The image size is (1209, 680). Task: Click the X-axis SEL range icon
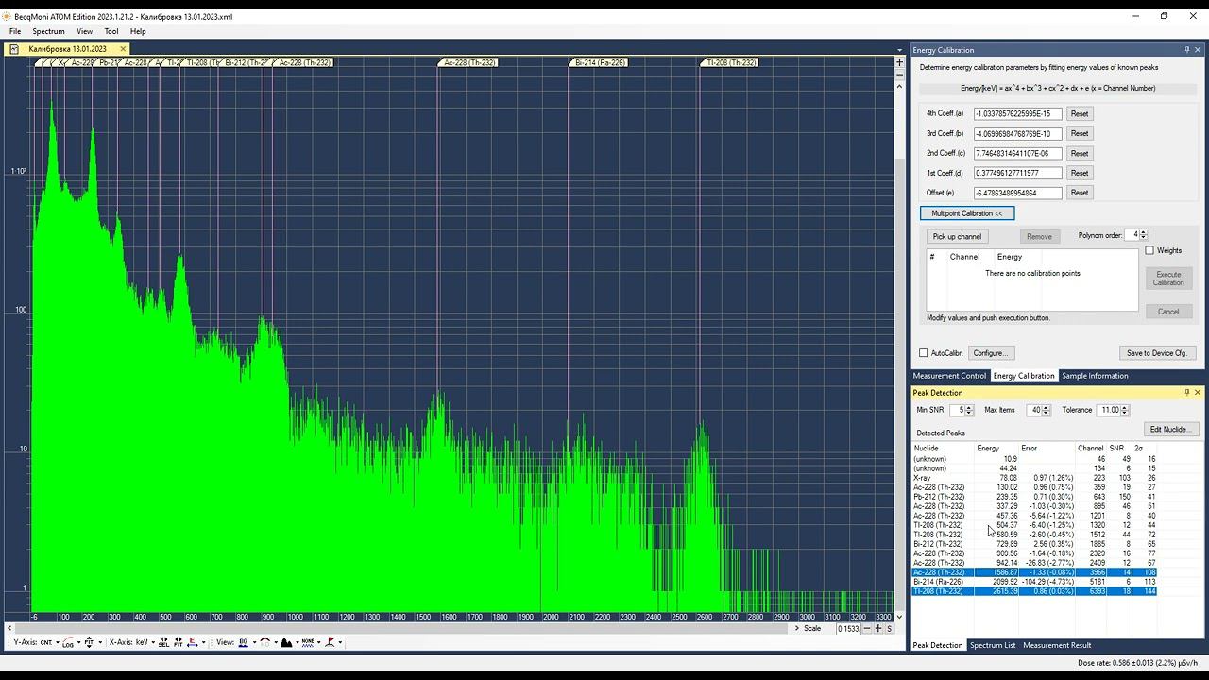coord(163,642)
